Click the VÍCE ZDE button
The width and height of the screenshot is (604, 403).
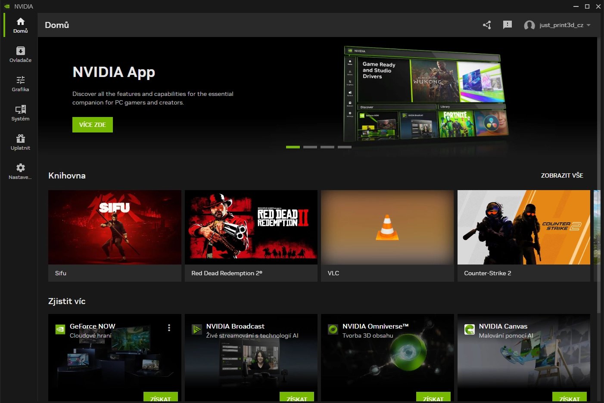93,125
